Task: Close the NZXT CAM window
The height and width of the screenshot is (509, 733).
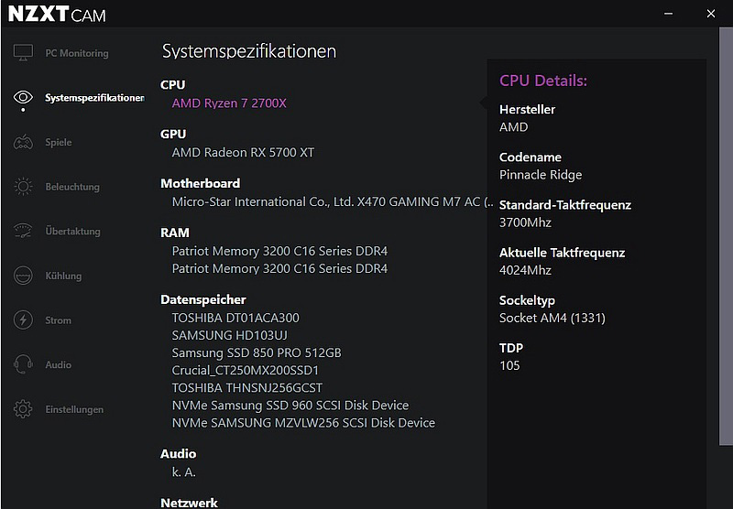Action: click(711, 14)
